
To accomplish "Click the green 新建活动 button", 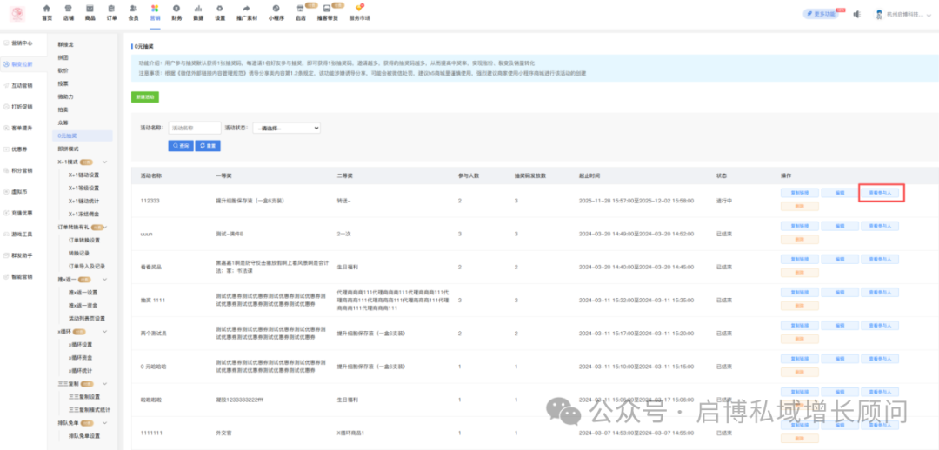I will (x=145, y=97).
